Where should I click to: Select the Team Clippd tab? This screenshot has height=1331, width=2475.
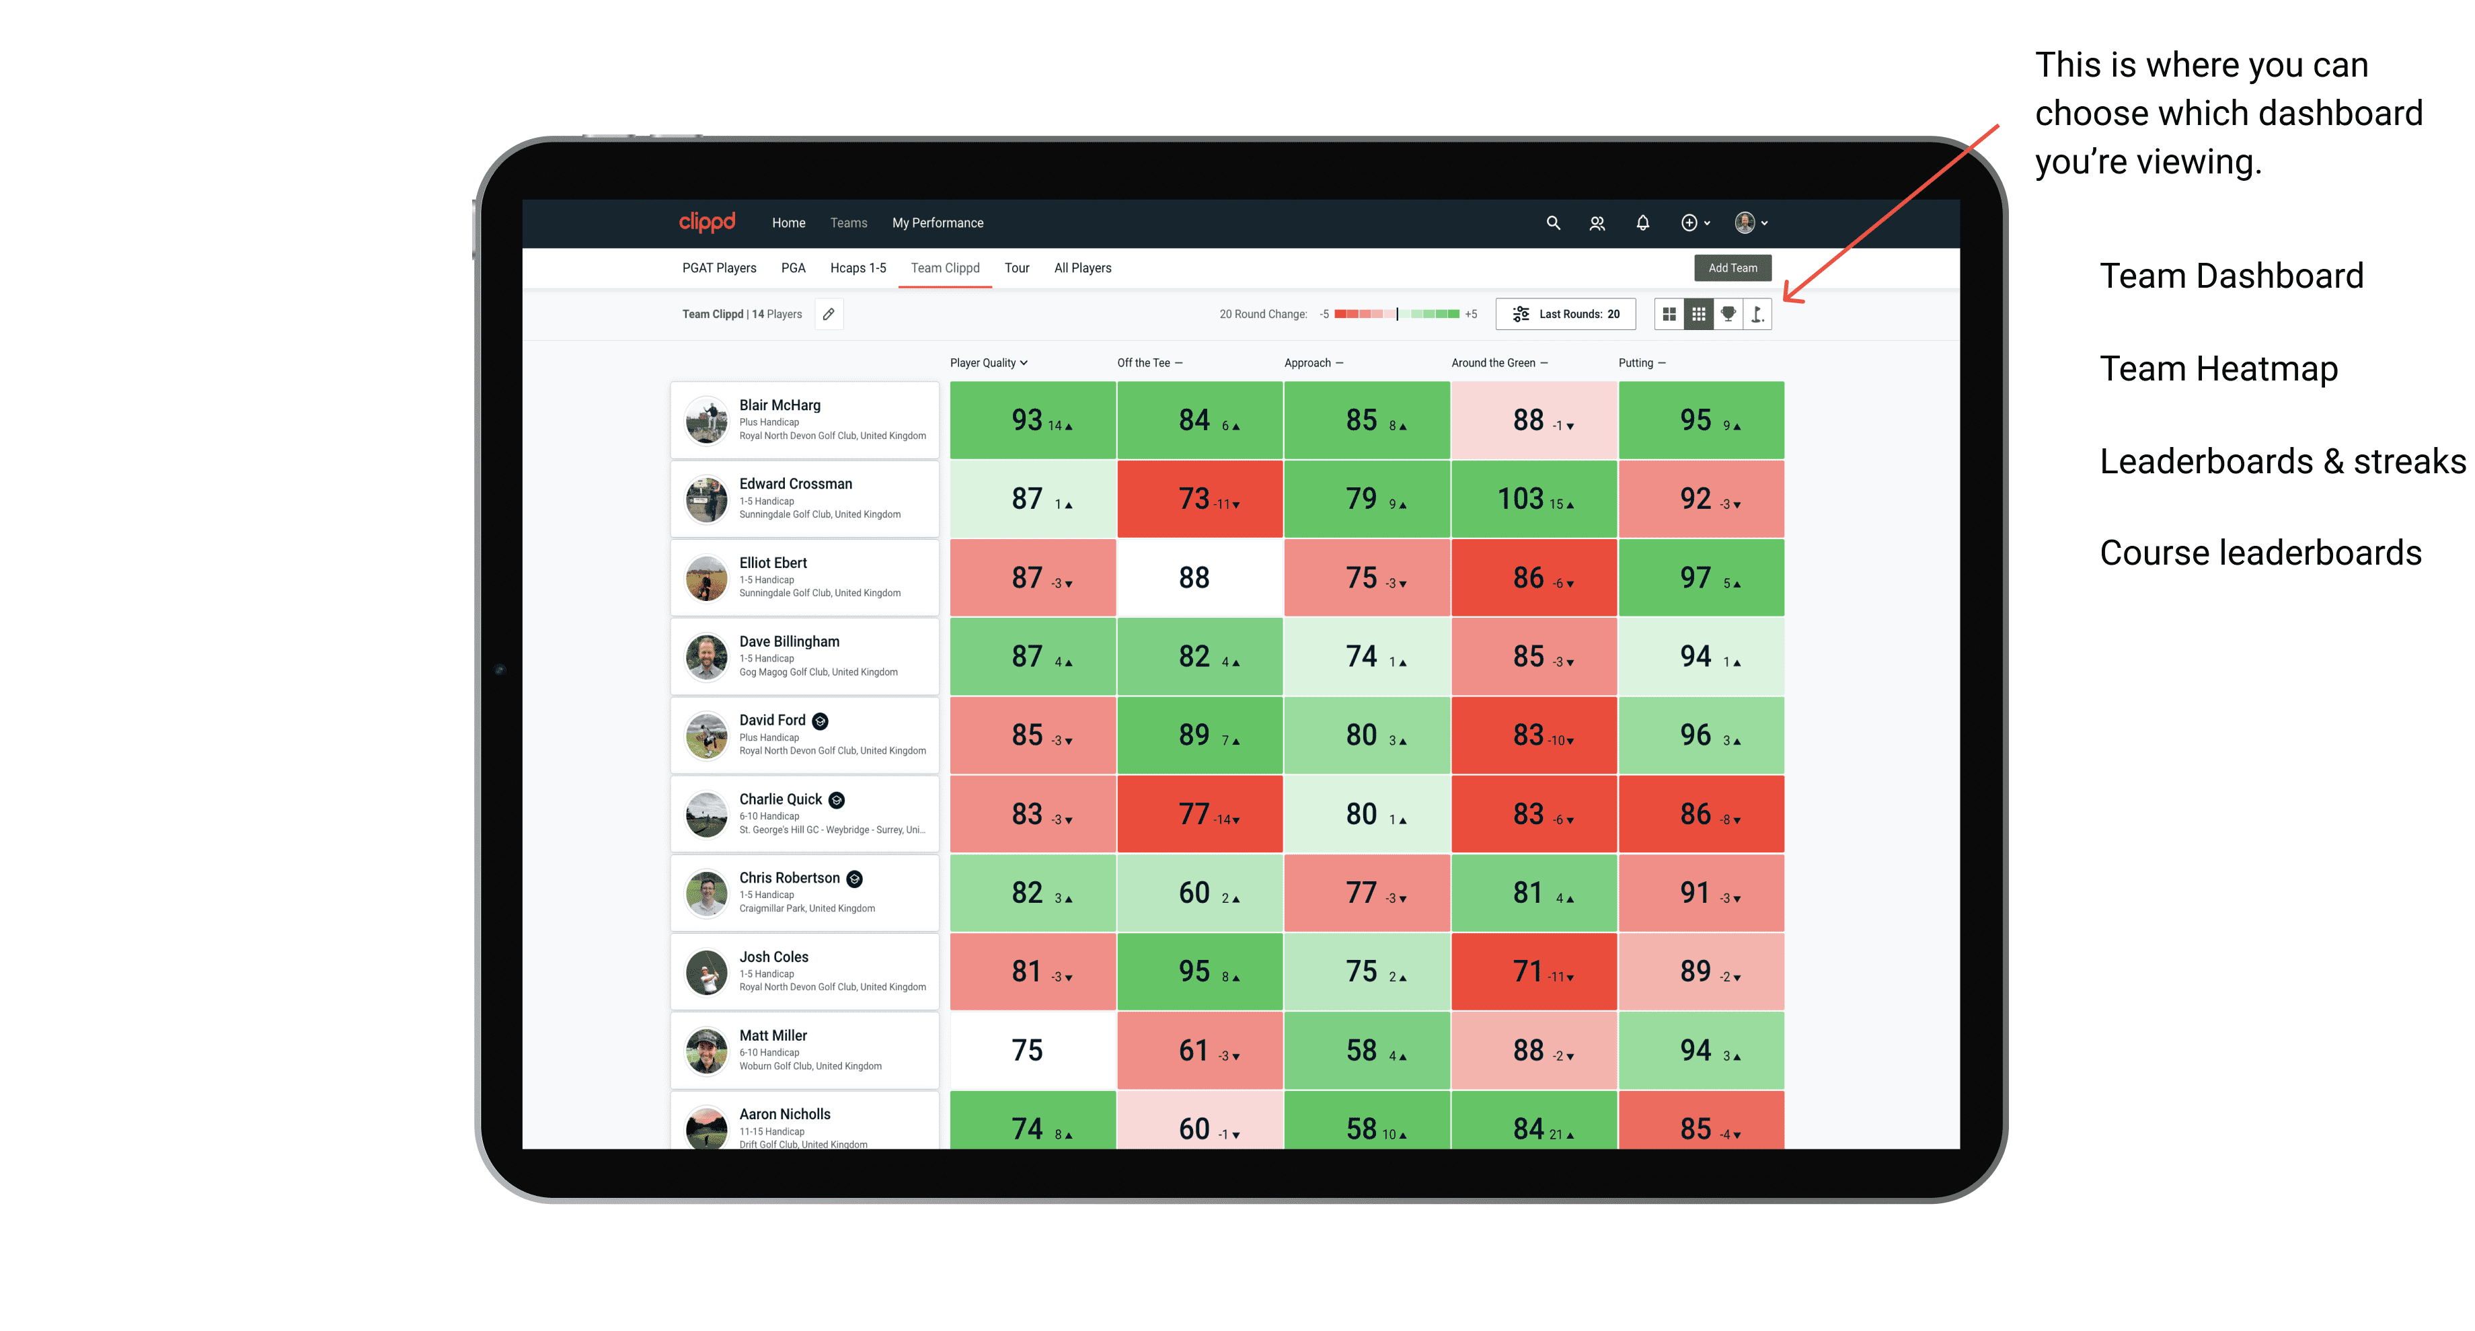point(944,267)
